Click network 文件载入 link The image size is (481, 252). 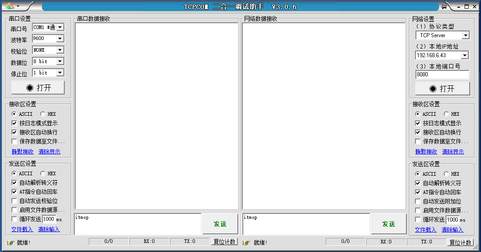[425, 230]
